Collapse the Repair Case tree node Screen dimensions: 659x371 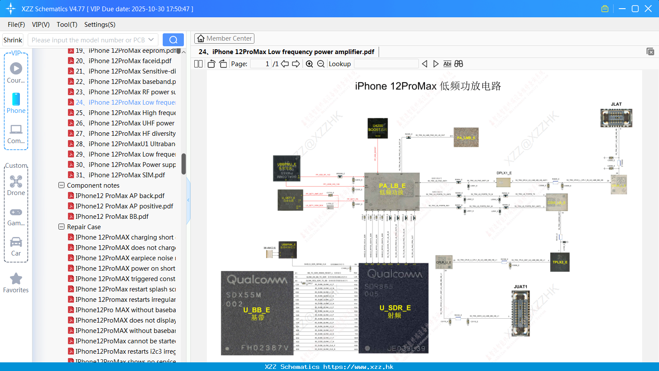coord(61,227)
